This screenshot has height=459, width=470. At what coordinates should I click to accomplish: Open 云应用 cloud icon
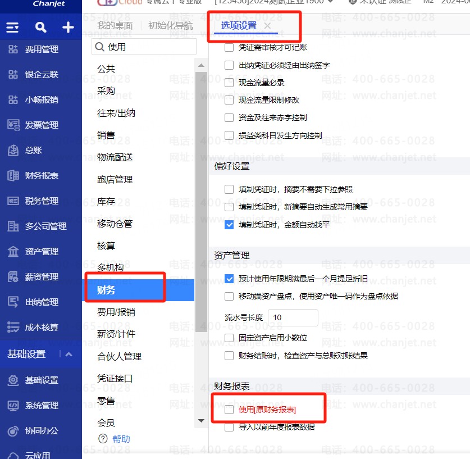coord(13,456)
